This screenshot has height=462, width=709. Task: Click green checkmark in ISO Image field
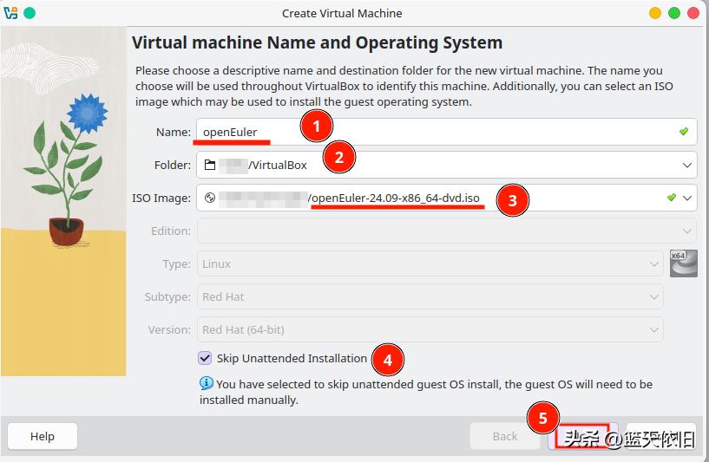pyautogui.click(x=671, y=198)
